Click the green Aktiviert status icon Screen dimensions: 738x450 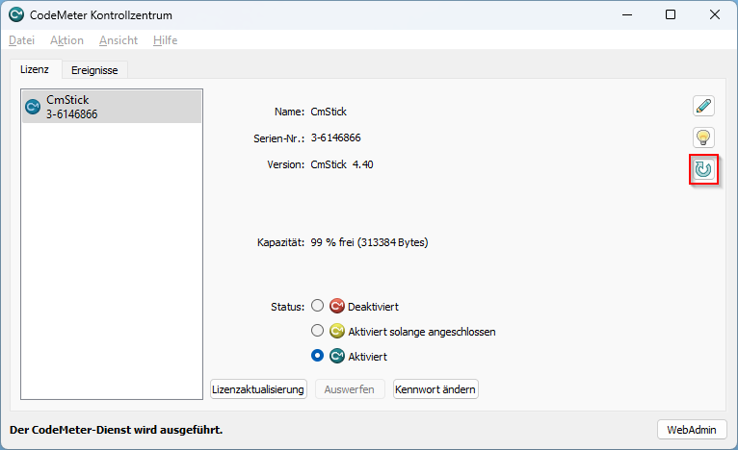coord(337,357)
